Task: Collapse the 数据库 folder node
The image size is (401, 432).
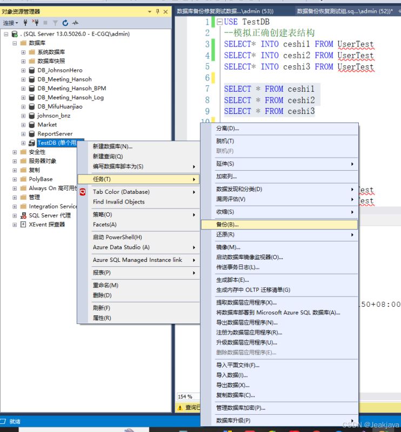Action: click(15, 43)
